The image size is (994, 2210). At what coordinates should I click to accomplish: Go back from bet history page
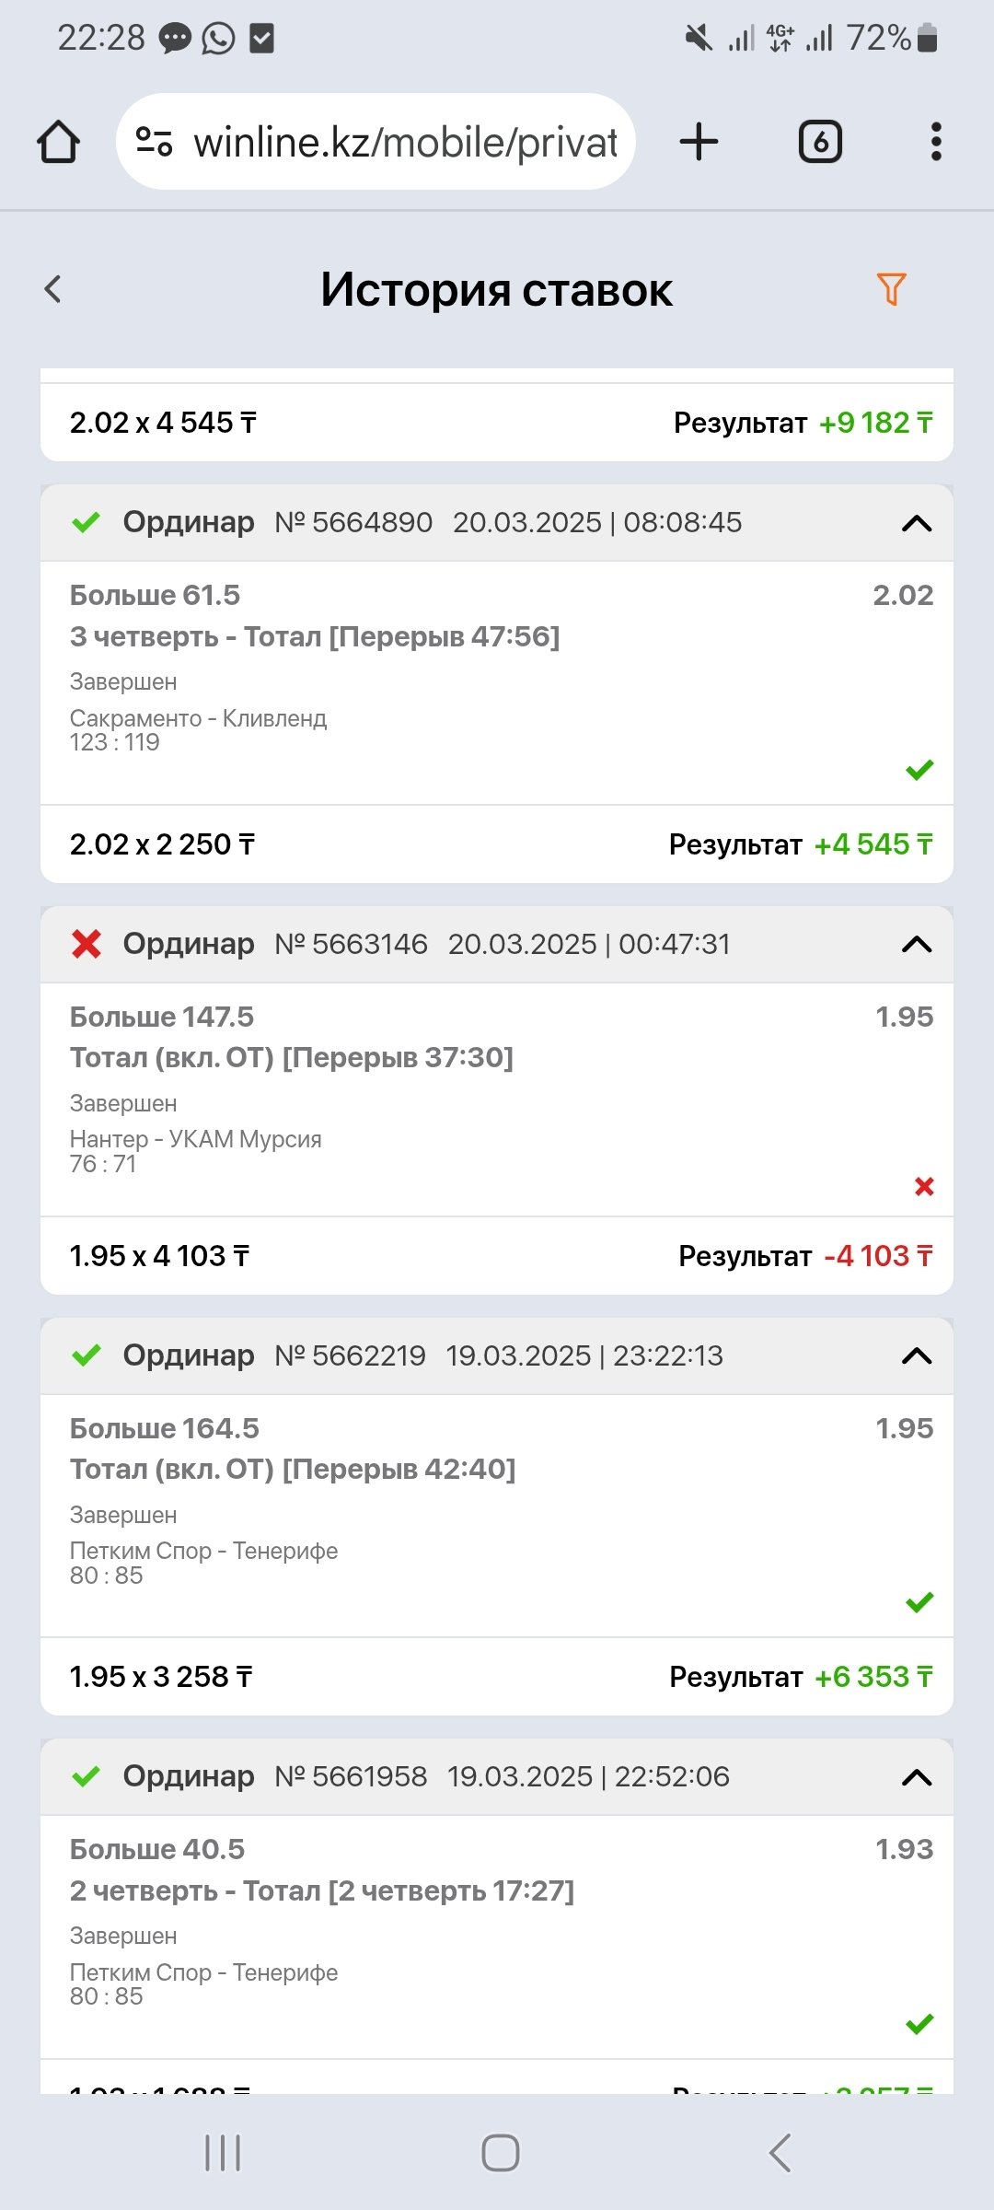[x=53, y=289]
